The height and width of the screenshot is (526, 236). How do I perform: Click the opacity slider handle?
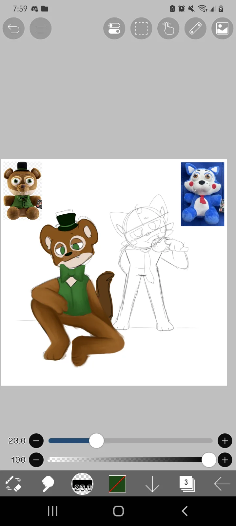[x=209, y=460]
